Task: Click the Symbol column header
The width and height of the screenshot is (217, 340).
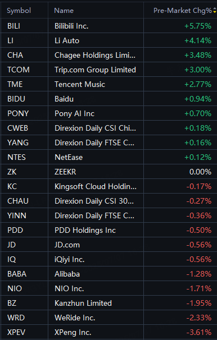Action: (19, 11)
